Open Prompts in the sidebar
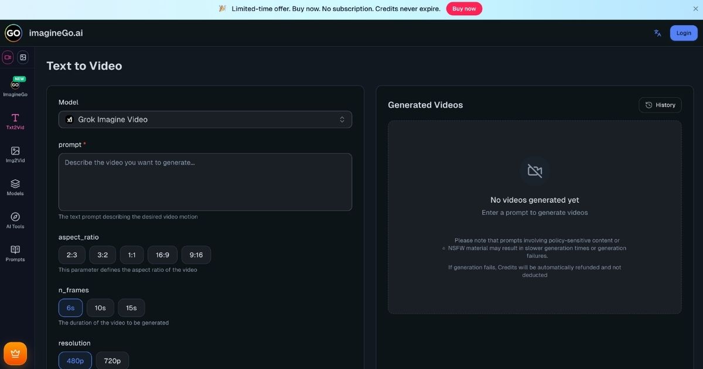 (15, 254)
